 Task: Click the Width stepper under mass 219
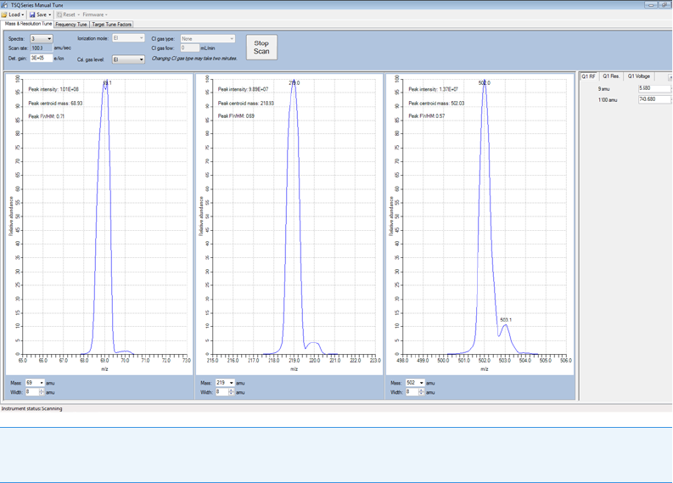[232, 392]
